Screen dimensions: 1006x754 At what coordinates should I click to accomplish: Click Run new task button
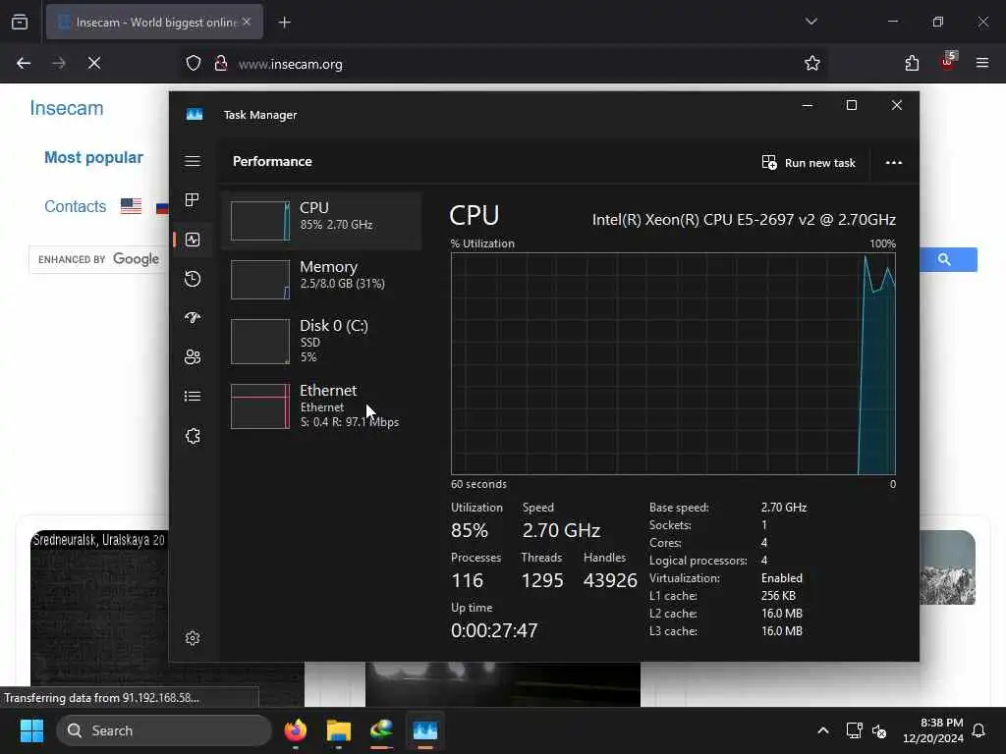[809, 163]
